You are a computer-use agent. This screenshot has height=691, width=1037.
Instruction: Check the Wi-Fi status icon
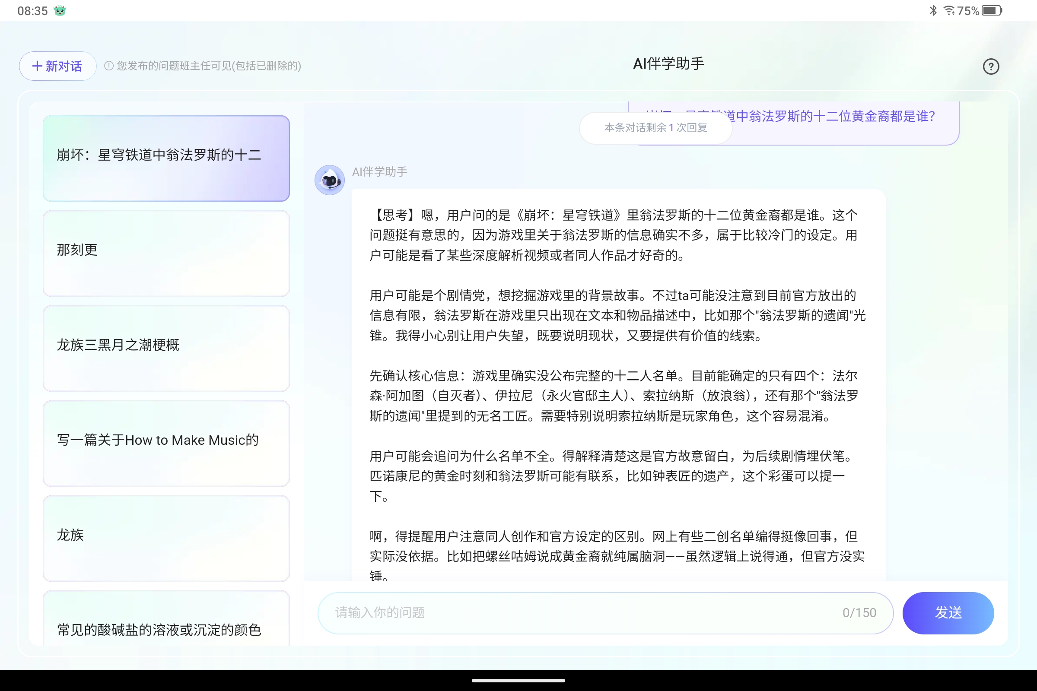point(948,10)
